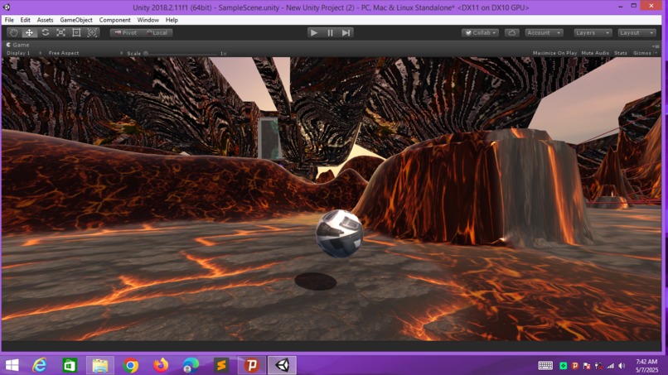Expand the Gizmos dropdown arrow

[656, 53]
